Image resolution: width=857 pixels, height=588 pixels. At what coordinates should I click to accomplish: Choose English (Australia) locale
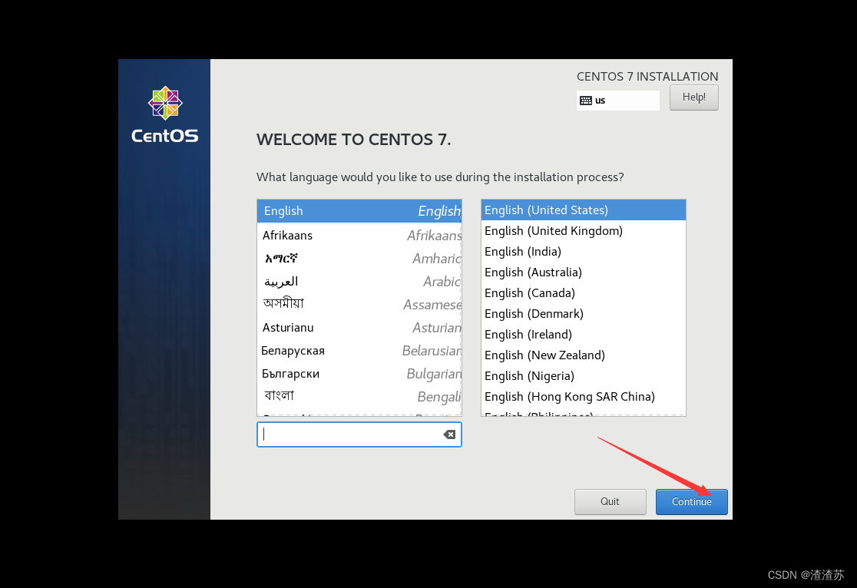pyautogui.click(x=583, y=273)
